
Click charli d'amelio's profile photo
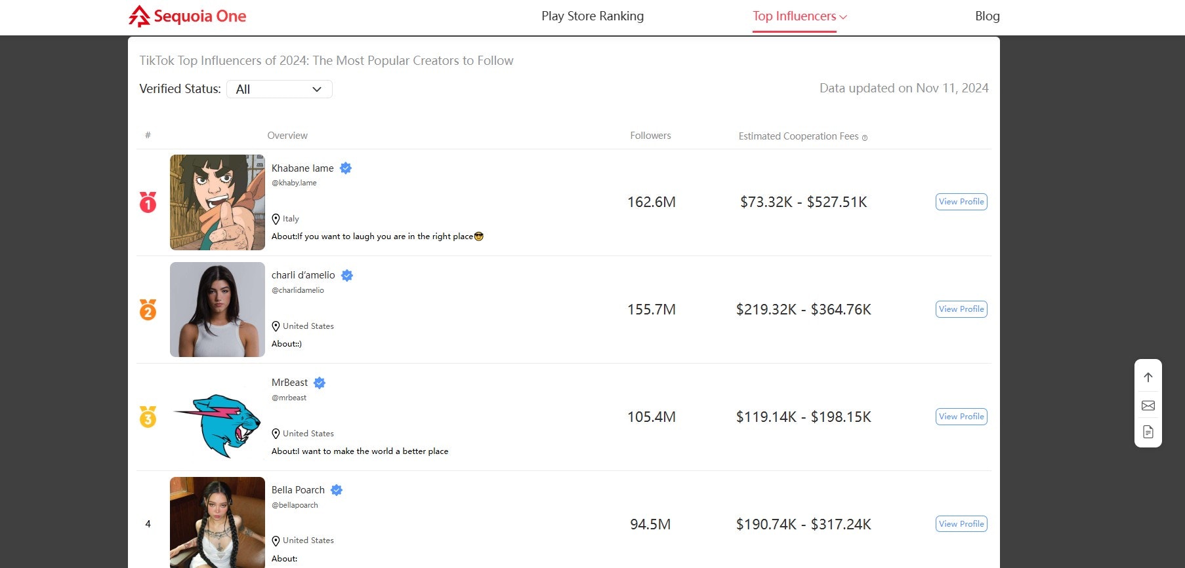click(217, 309)
